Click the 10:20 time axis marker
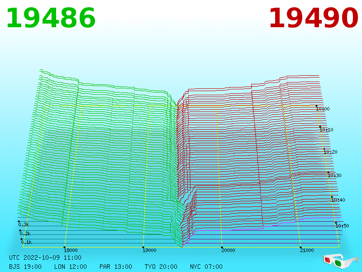Image resolution: width=362 pixels, height=272 pixels. 330,152
